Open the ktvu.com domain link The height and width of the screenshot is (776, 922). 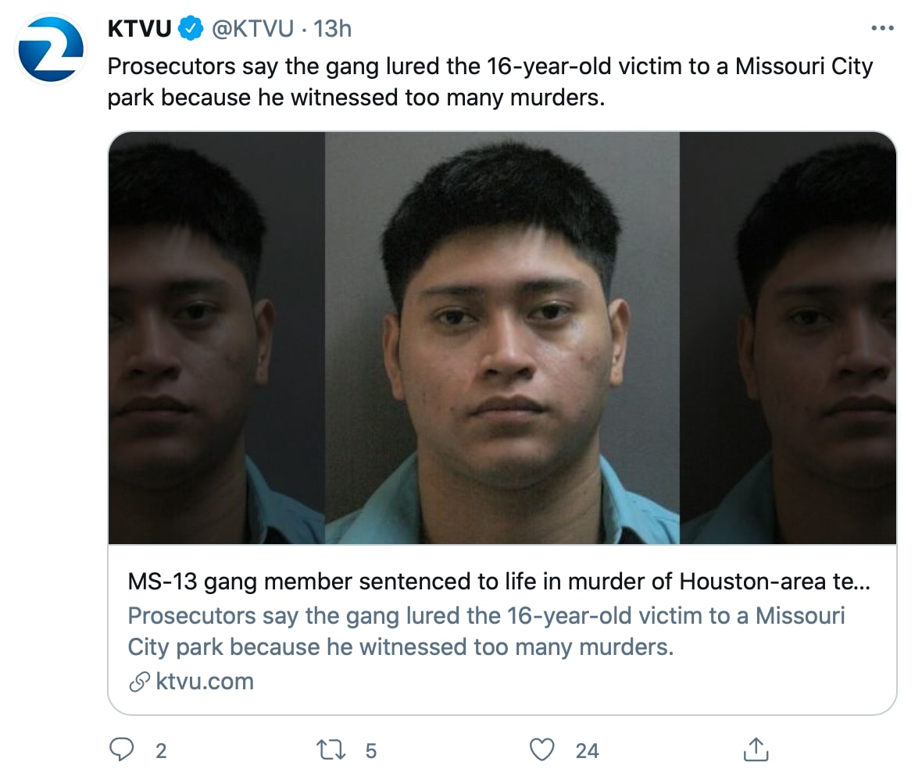[205, 682]
